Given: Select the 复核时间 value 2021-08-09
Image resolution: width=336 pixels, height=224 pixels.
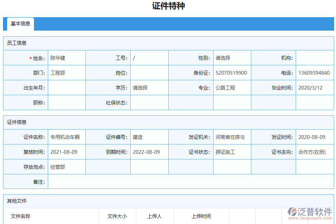Looking at the screenshot, I should 67,152.
